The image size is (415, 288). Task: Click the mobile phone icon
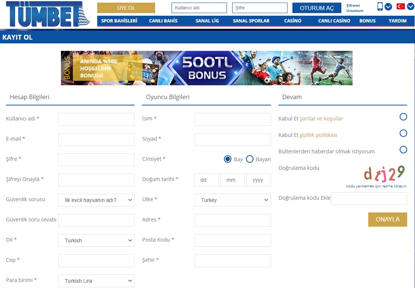(x=380, y=6)
